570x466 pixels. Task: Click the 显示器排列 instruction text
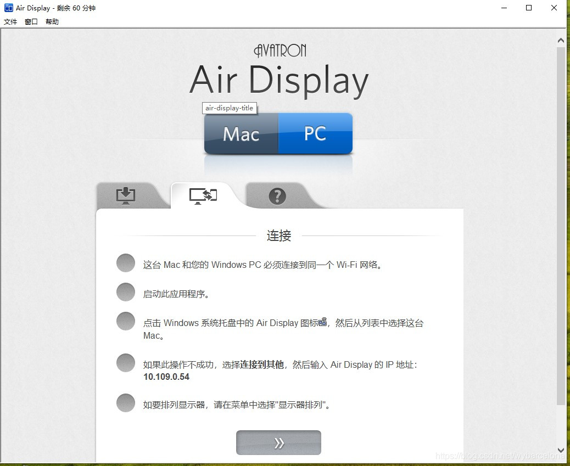pyautogui.click(x=237, y=405)
